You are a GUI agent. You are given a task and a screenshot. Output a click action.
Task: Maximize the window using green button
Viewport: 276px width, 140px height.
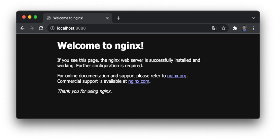(x=35, y=17)
